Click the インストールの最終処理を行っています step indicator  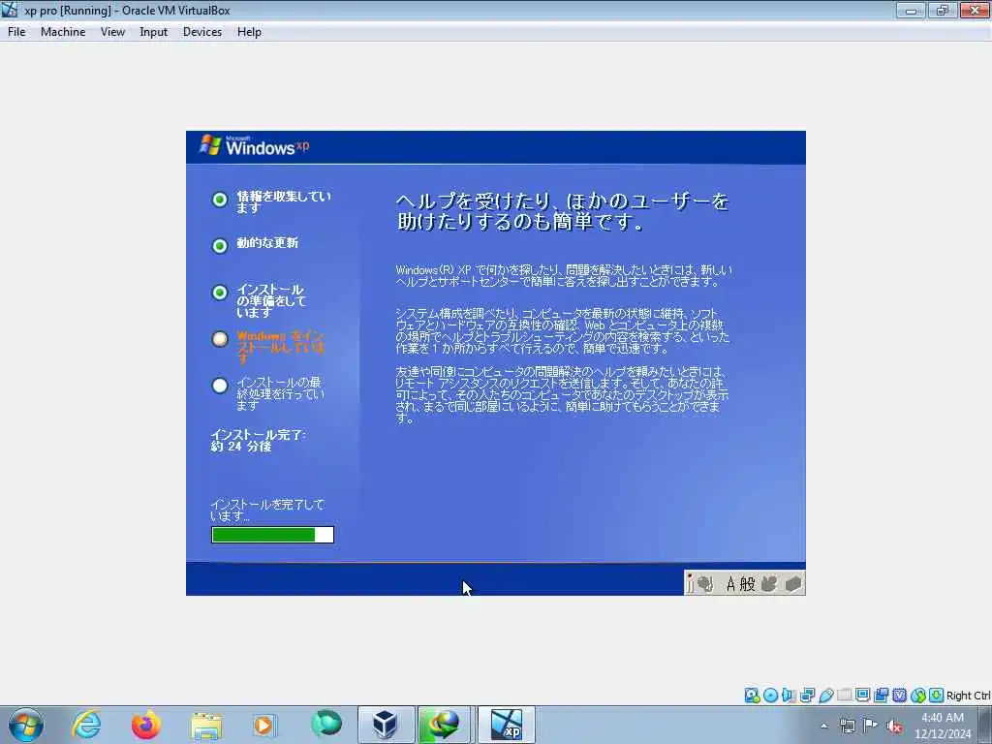pos(220,386)
